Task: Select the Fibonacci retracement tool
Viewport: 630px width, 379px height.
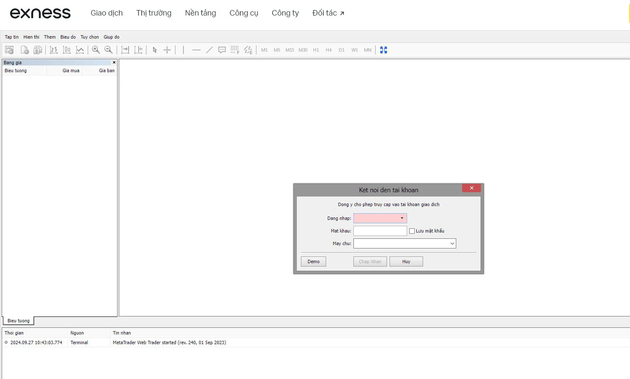Action: click(235, 50)
